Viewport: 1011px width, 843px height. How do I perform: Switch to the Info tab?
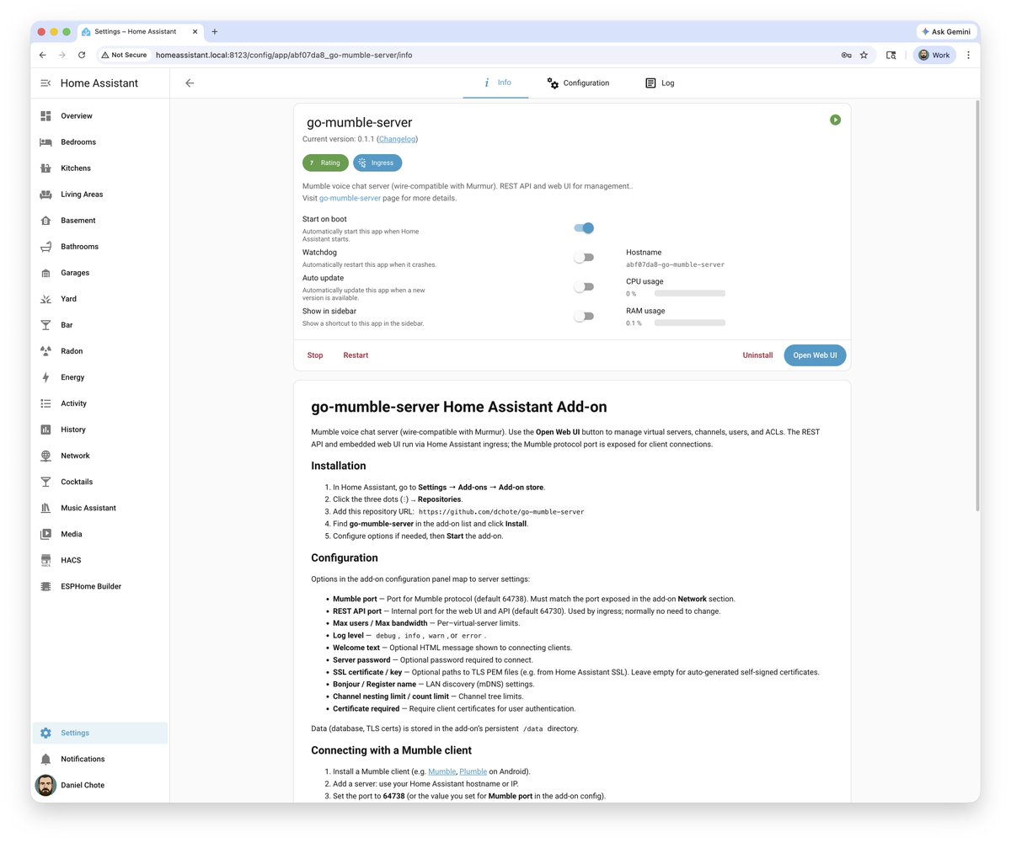(x=496, y=83)
